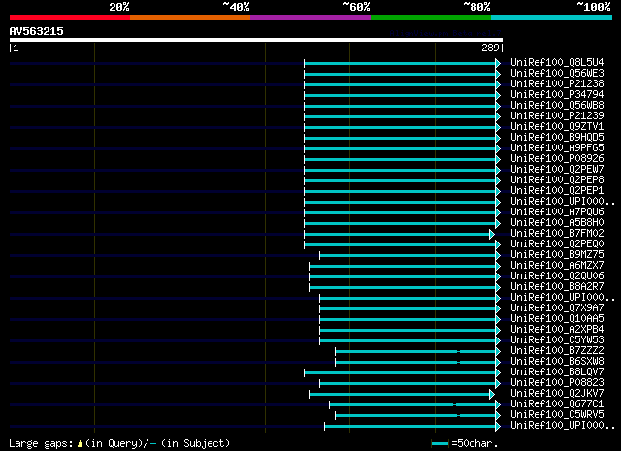Click the red 20% identity legend segment

(70, 17)
